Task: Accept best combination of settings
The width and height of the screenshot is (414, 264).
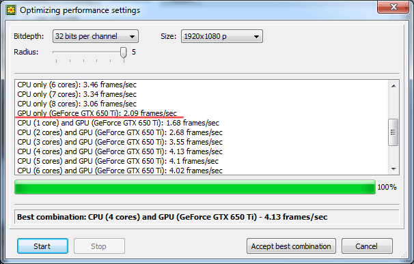Action: pyautogui.click(x=291, y=246)
